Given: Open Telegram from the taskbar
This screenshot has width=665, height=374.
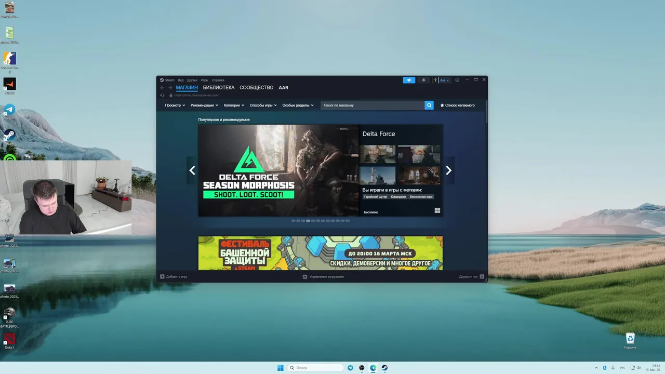Looking at the screenshot, I should 350,368.
